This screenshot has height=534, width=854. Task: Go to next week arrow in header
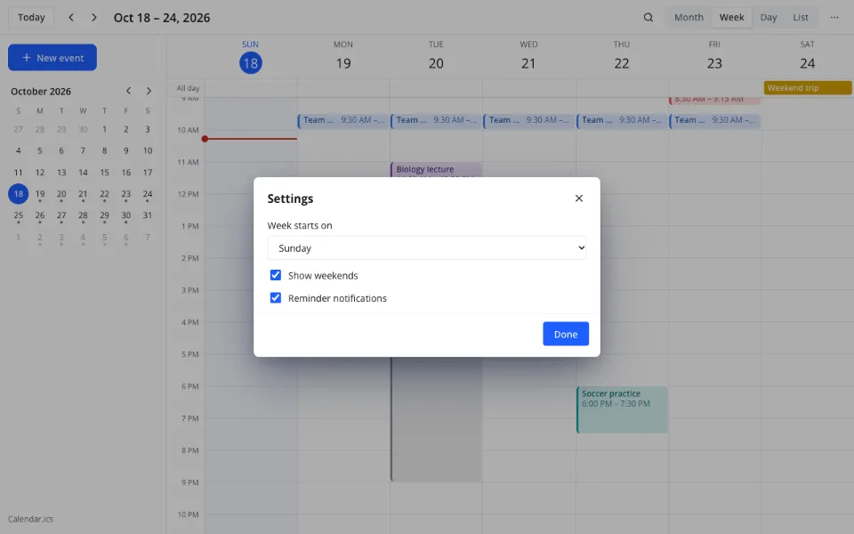click(94, 18)
